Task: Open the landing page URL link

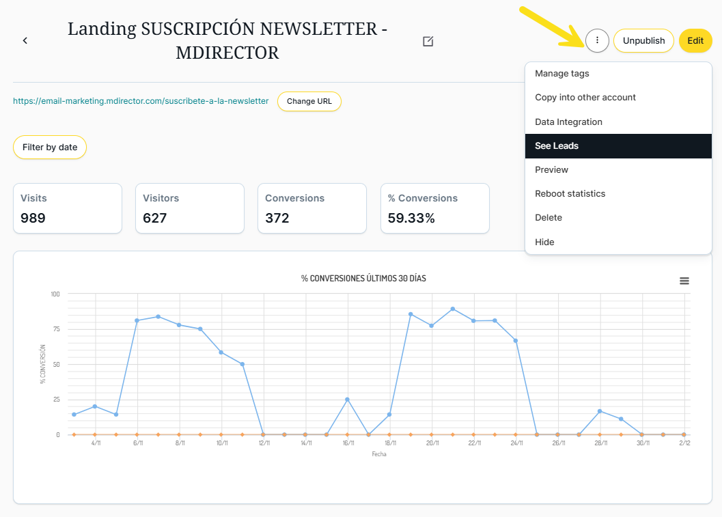Action: pyautogui.click(x=141, y=101)
